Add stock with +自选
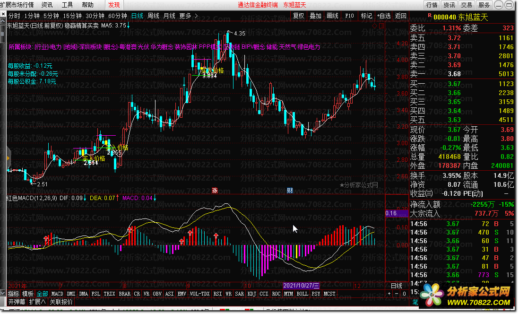The height and width of the screenshot is (314, 519). (383, 16)
